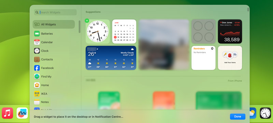Open Music from the Dock
The image size is (273, 123).
[8, 113]
